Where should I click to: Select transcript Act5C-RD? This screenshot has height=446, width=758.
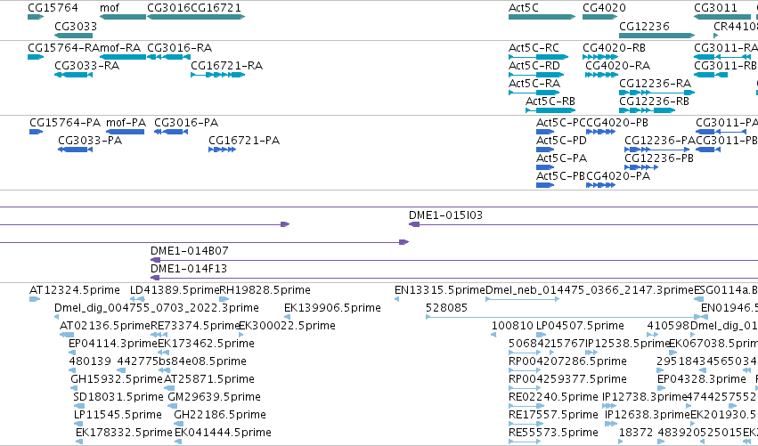[534, 66]
